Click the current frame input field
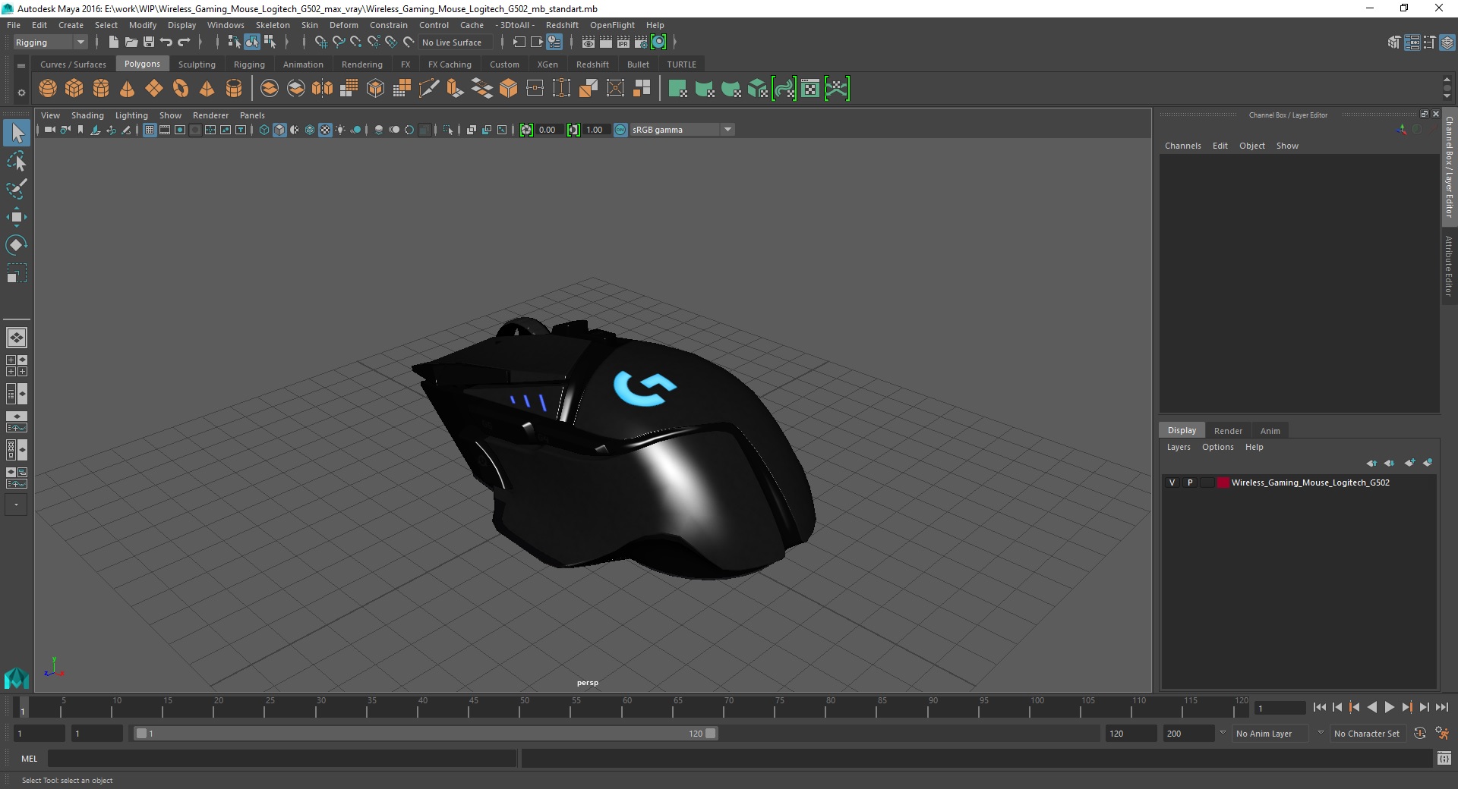This screenshot has height=789, width=1458. click(x=1280, y=708)
